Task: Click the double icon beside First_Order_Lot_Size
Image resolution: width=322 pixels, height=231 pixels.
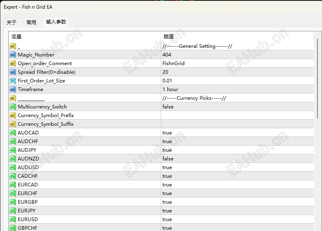Action: [13, 81]
